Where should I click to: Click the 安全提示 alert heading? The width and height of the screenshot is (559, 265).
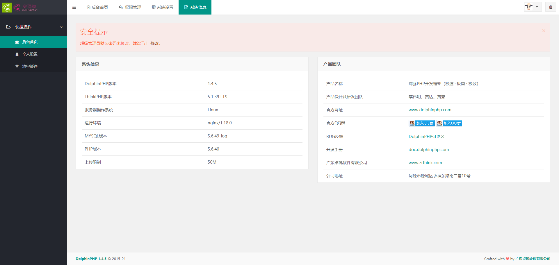pyautogui.click(x=94, y=32)
